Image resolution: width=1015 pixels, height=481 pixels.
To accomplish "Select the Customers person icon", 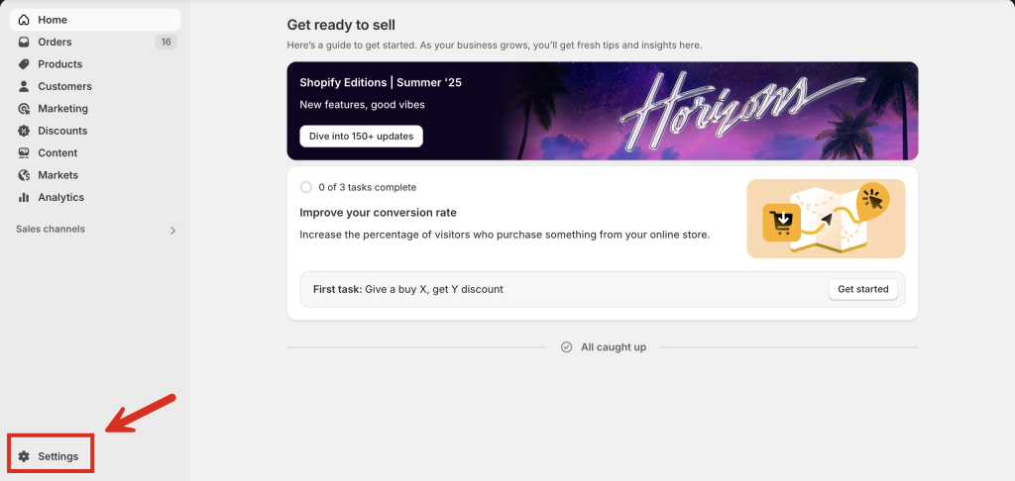I will pyautogui.click(x=24, y=86).
